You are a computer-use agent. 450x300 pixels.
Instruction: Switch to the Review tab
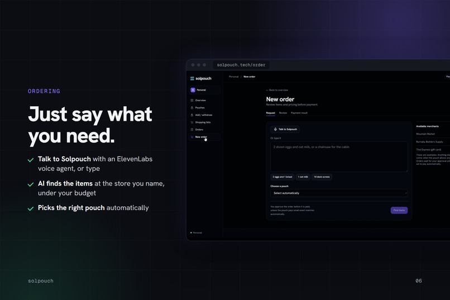pos(283,113)
